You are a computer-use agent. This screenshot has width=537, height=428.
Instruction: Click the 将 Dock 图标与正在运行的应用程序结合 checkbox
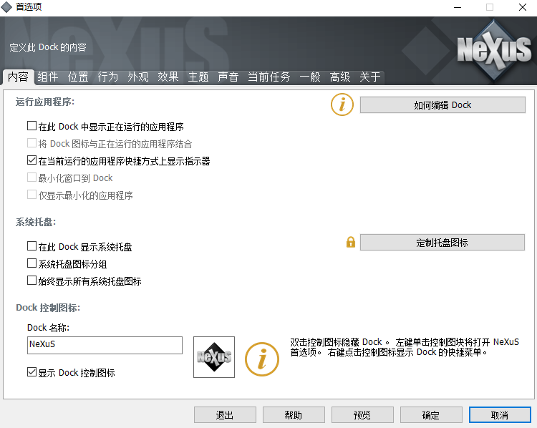(32, 143)
